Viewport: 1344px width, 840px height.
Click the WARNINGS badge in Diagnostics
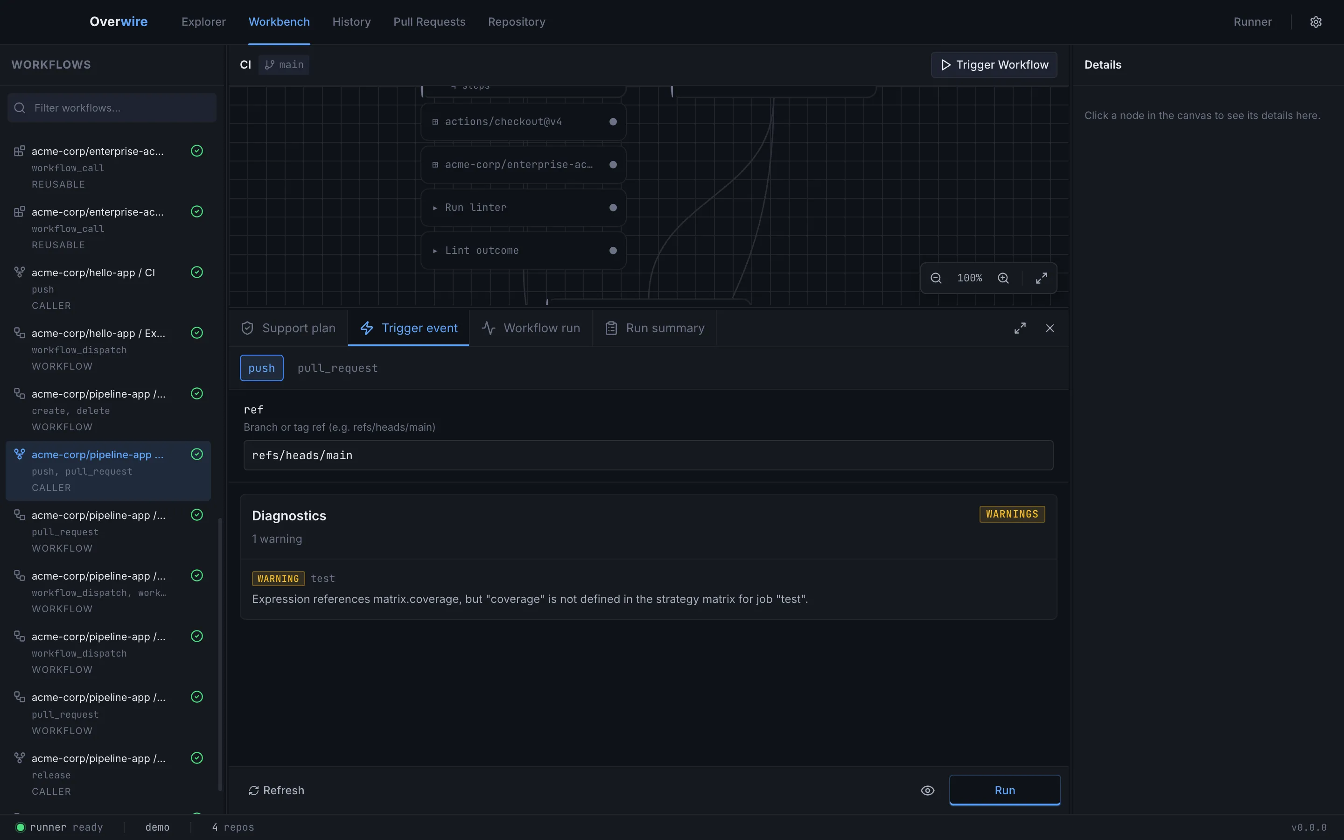pos(1012,514)
